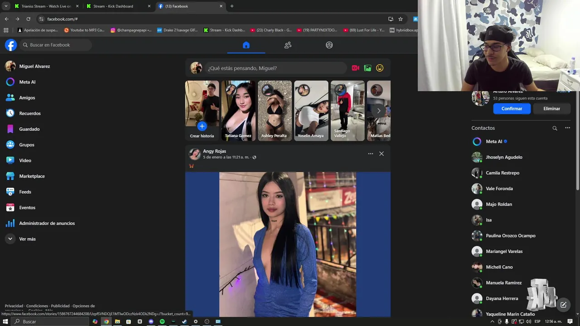Open the Chrome tab search dropdown
580x326 pixels.
(6, 6)
